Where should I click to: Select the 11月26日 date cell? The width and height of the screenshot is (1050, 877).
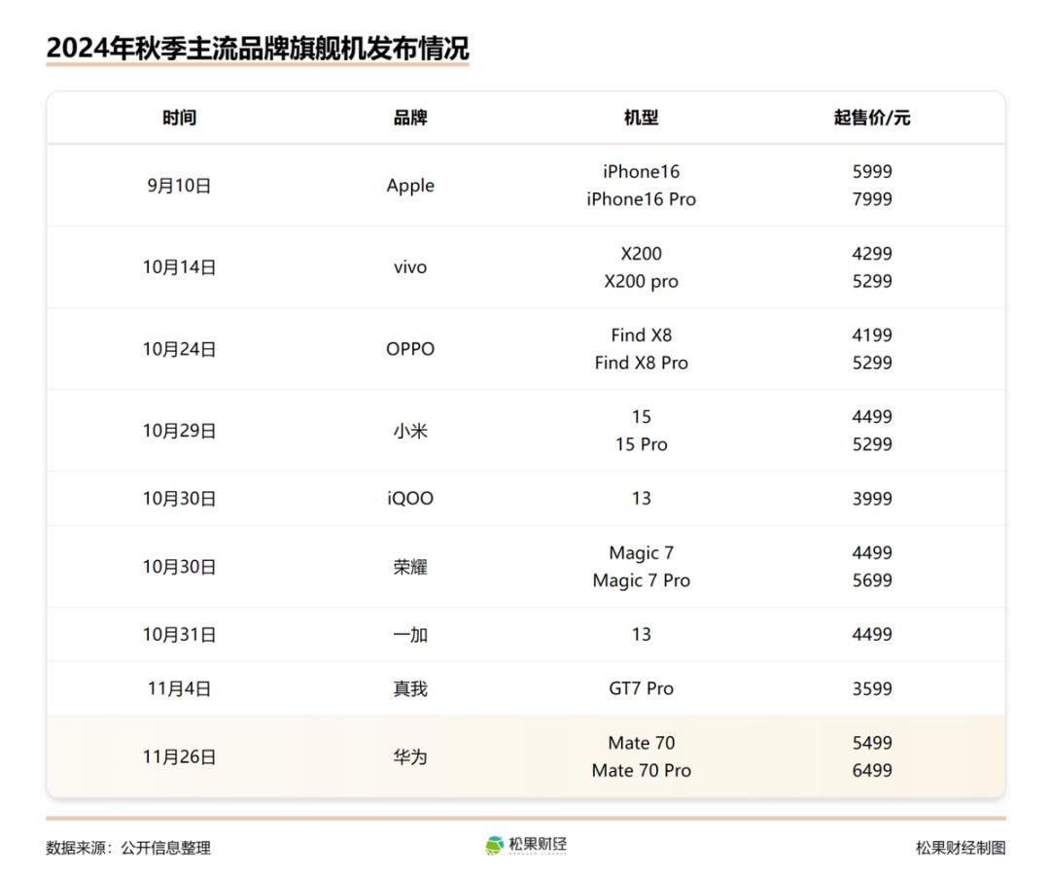pos(179,756)
